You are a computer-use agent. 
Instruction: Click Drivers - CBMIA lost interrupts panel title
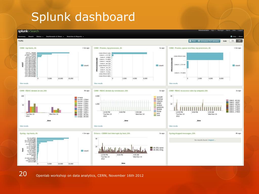[112, 133]
